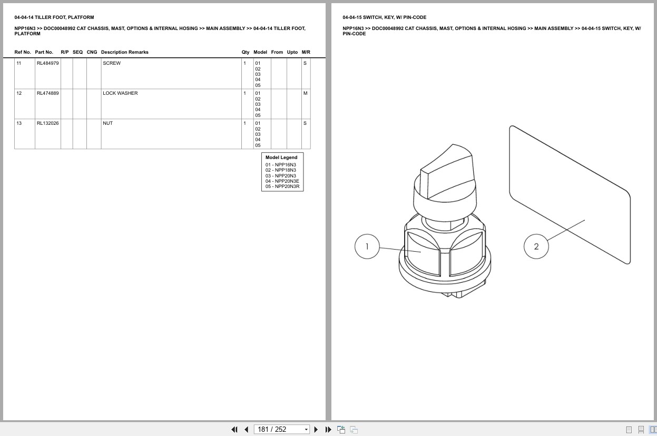
Task: Switch to continuous page layout
Action: [641, 430]
